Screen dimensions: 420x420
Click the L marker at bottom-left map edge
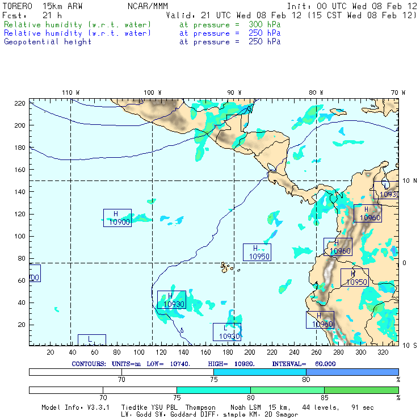91,339
